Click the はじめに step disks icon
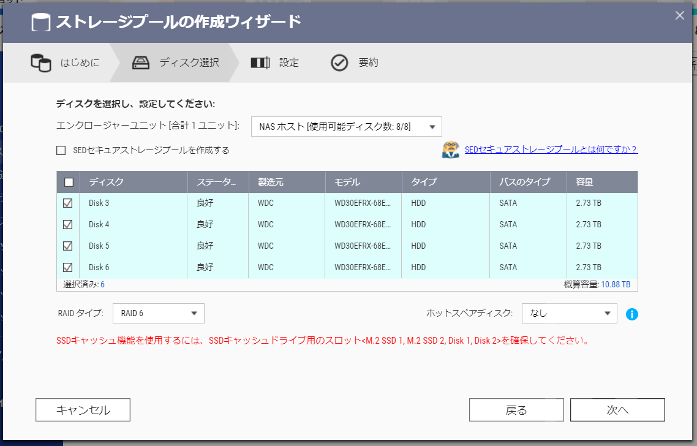The width and height of the screenshot is (697, 446). pos(41,62)
